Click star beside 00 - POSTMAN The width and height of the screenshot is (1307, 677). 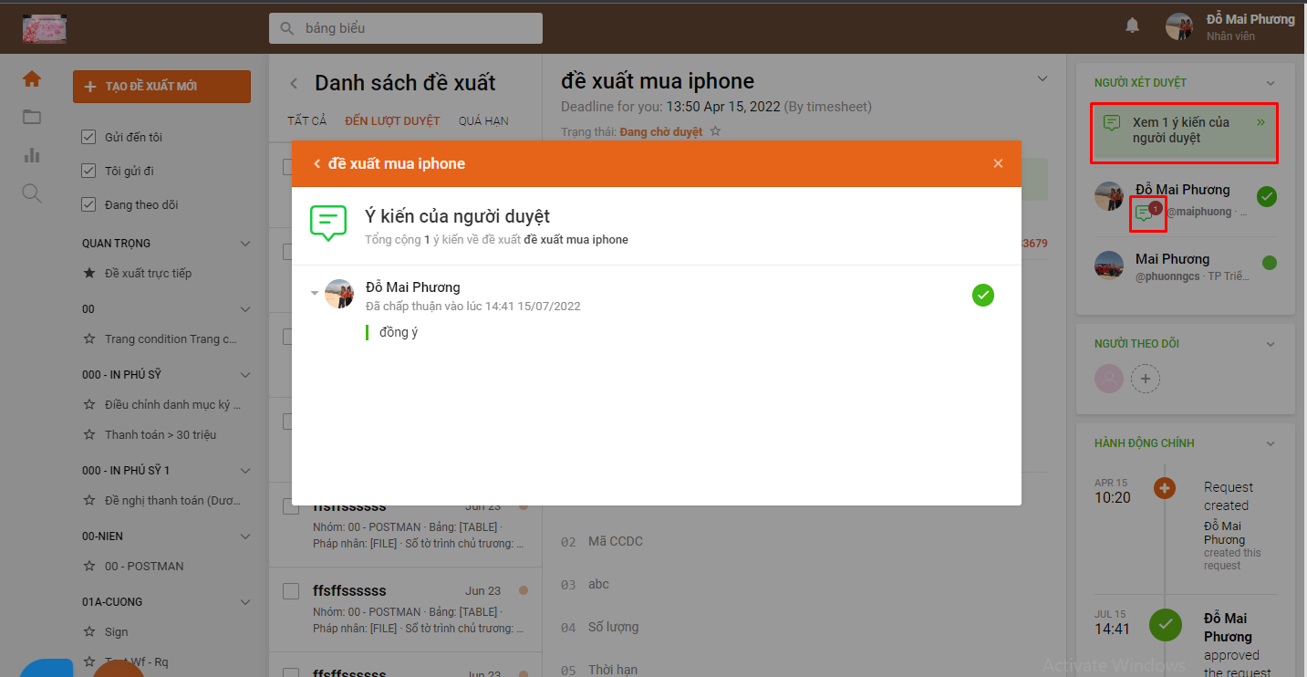pos(89,566)
